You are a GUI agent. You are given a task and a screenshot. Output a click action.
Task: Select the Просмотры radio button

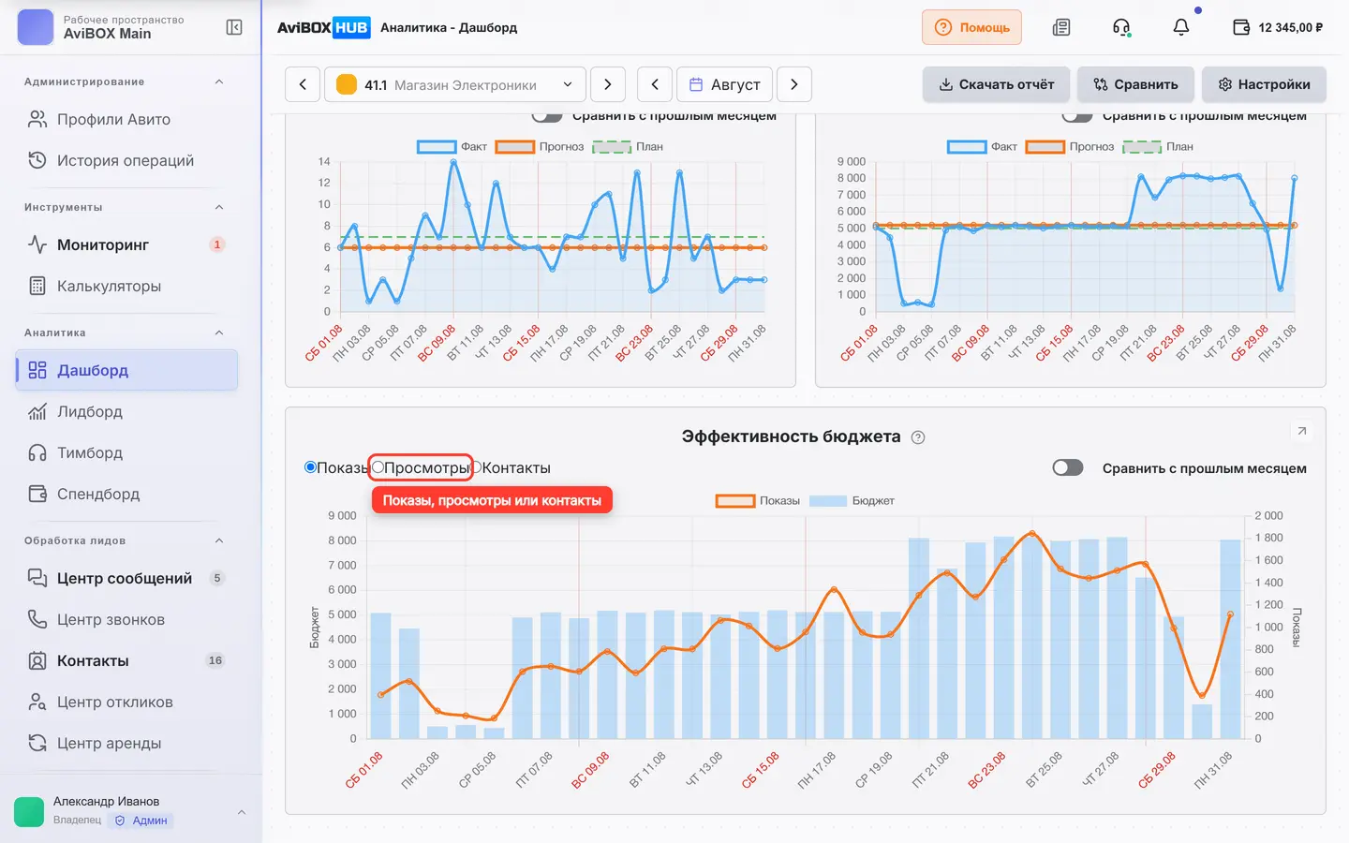tap(378, 467)
